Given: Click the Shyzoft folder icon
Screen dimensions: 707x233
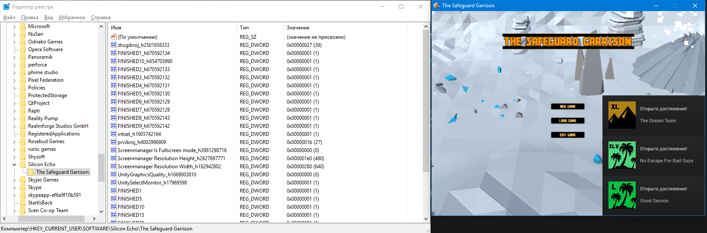Looking at the screenshot, I should [x=23, y=157].
